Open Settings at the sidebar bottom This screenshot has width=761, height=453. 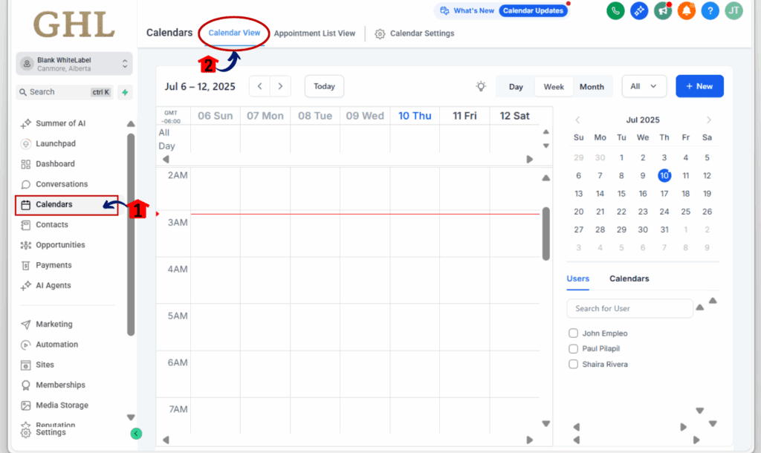point(51,433)
